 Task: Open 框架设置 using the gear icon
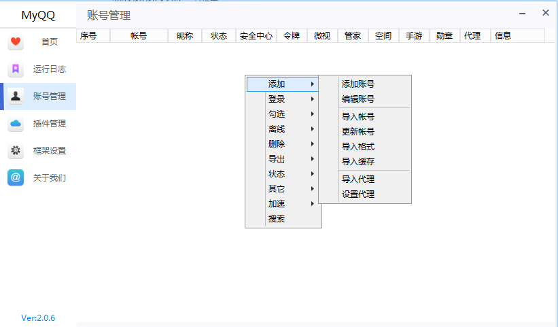[16, 151]
